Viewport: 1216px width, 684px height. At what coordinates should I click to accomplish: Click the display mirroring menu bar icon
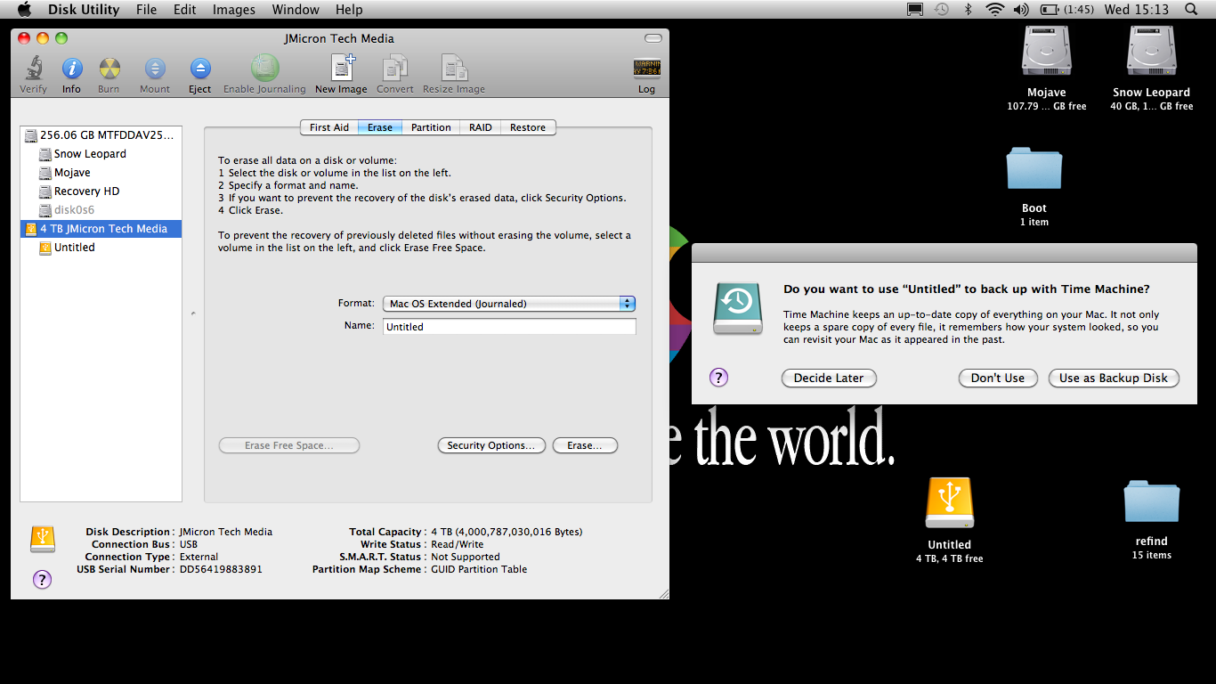(915, 10)
